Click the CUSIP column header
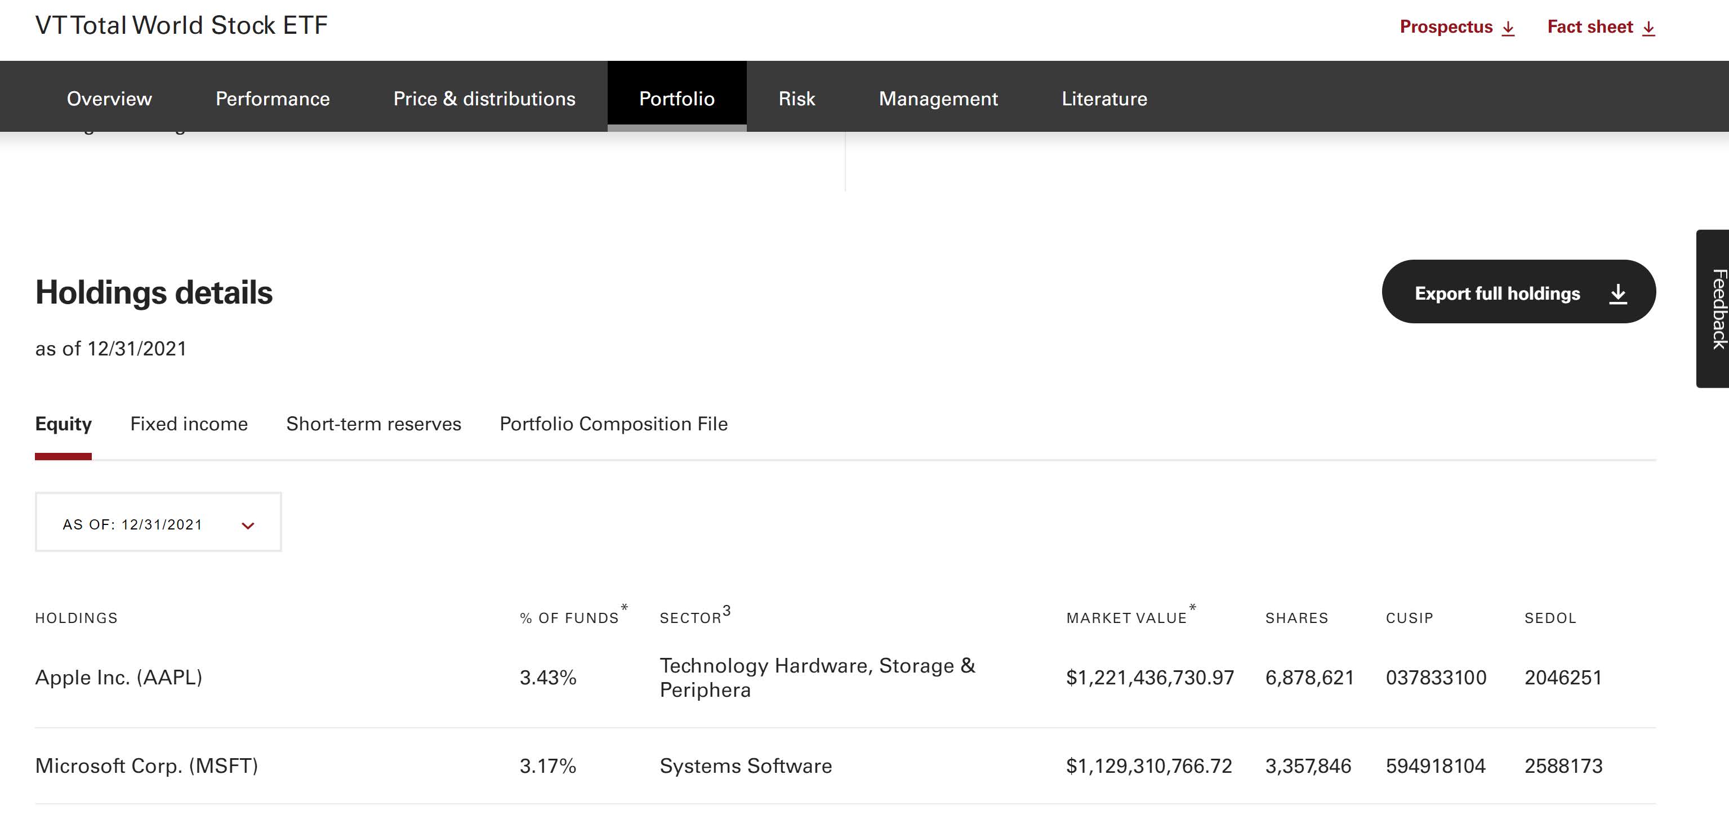Viewport: 1729px width, 819px height. tap(1410, 617)
